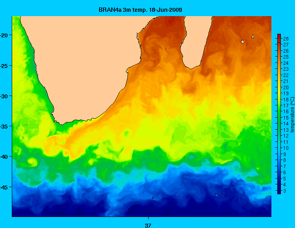The height and width of the screenshot is (228, 295).
Task: Select the -25 latitude tick label
Action: pos(4,66)
